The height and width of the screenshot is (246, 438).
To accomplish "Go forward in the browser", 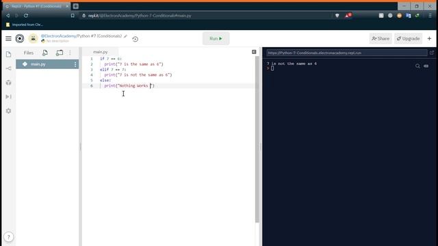I will coord(16,16).
